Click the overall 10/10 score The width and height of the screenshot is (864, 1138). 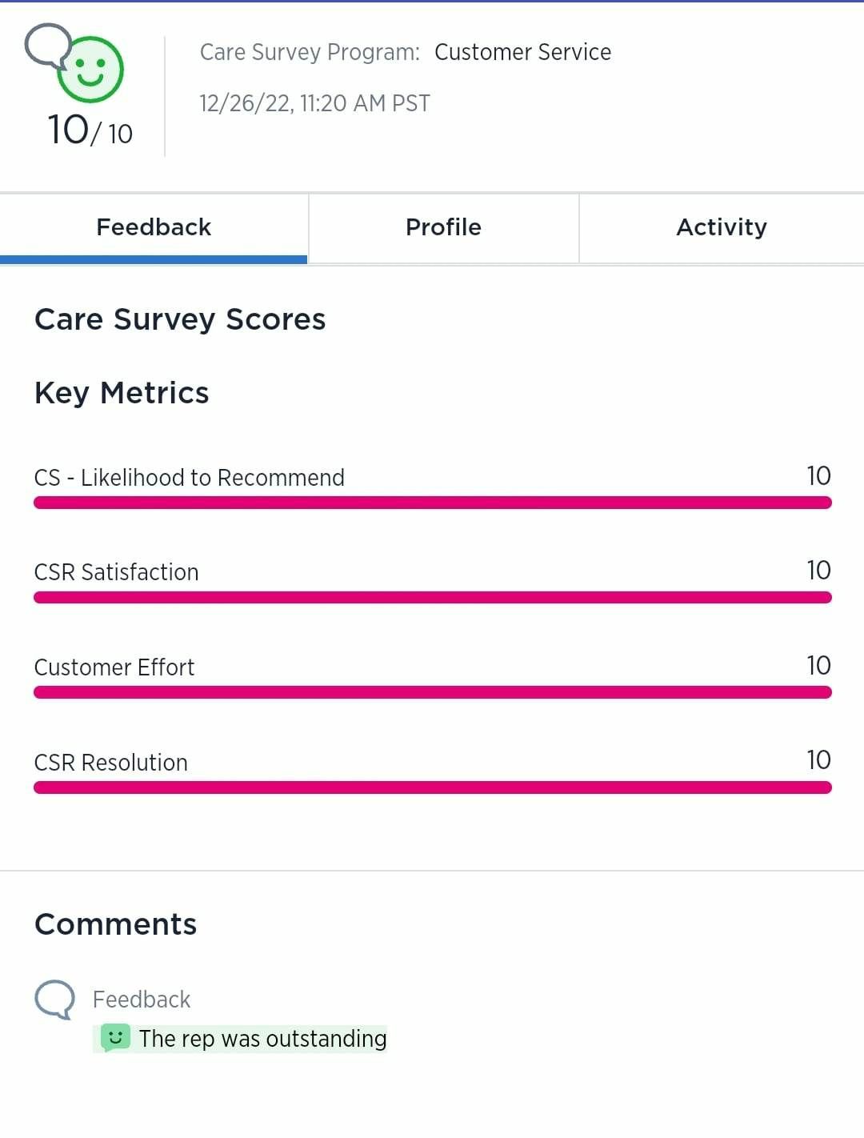[90, 130]
